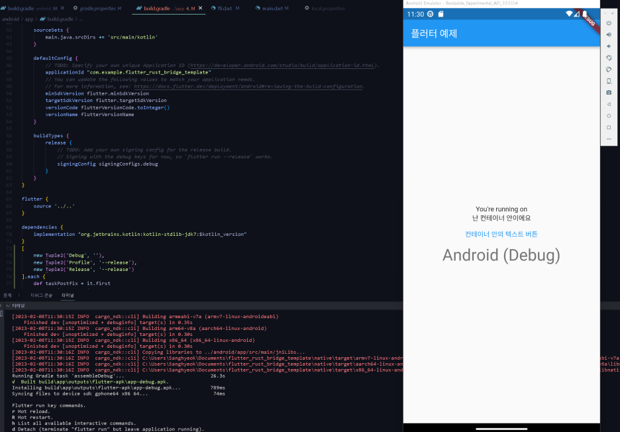Click 'signingConfig signingConfigs.debug' code line

coord(107,164)
